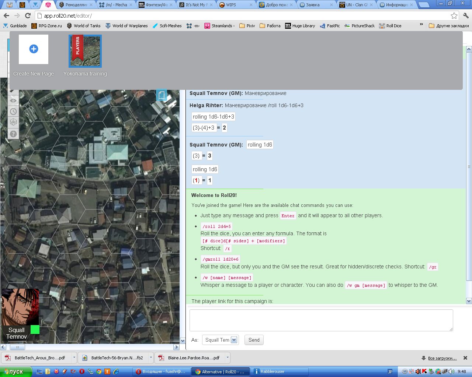Open FastPic bookmark
Screen dimensions: 472x377
click(330, 26)
